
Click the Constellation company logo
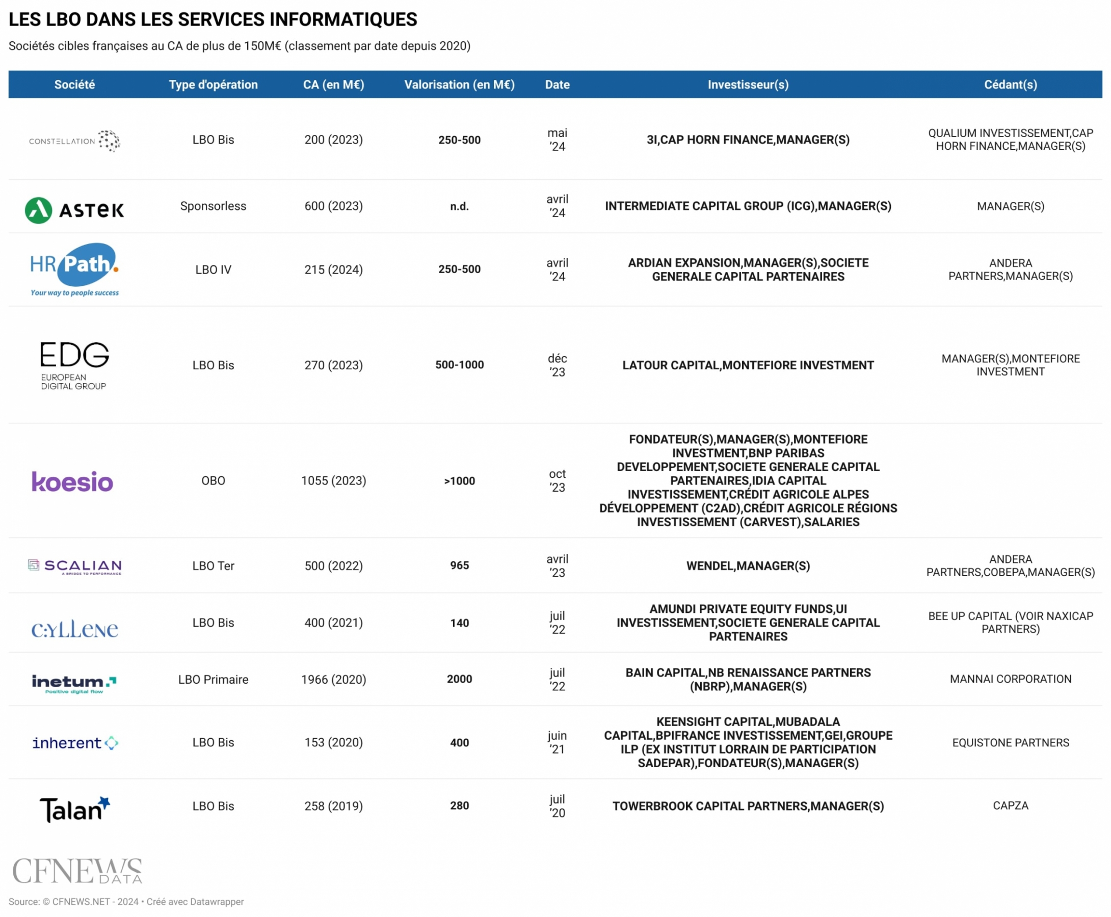pyautogui.click(x=74, y=141)
